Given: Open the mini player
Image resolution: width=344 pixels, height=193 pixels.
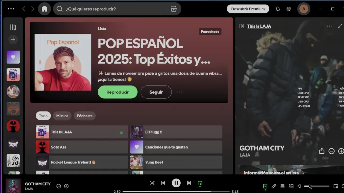Looking at the screenshot, I should [x=336, y=186].
